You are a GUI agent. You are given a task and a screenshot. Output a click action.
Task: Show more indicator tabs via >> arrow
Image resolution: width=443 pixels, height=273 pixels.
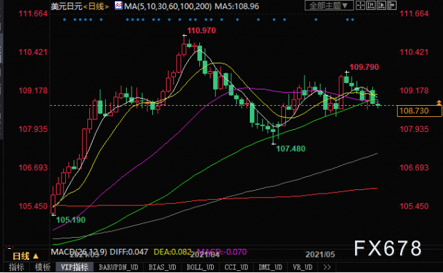click(327, 267)
